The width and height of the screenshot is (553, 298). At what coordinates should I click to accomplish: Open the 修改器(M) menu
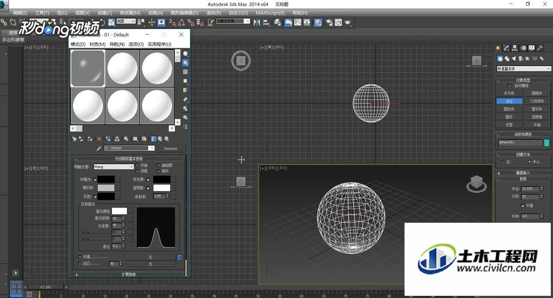coord(130,13)
